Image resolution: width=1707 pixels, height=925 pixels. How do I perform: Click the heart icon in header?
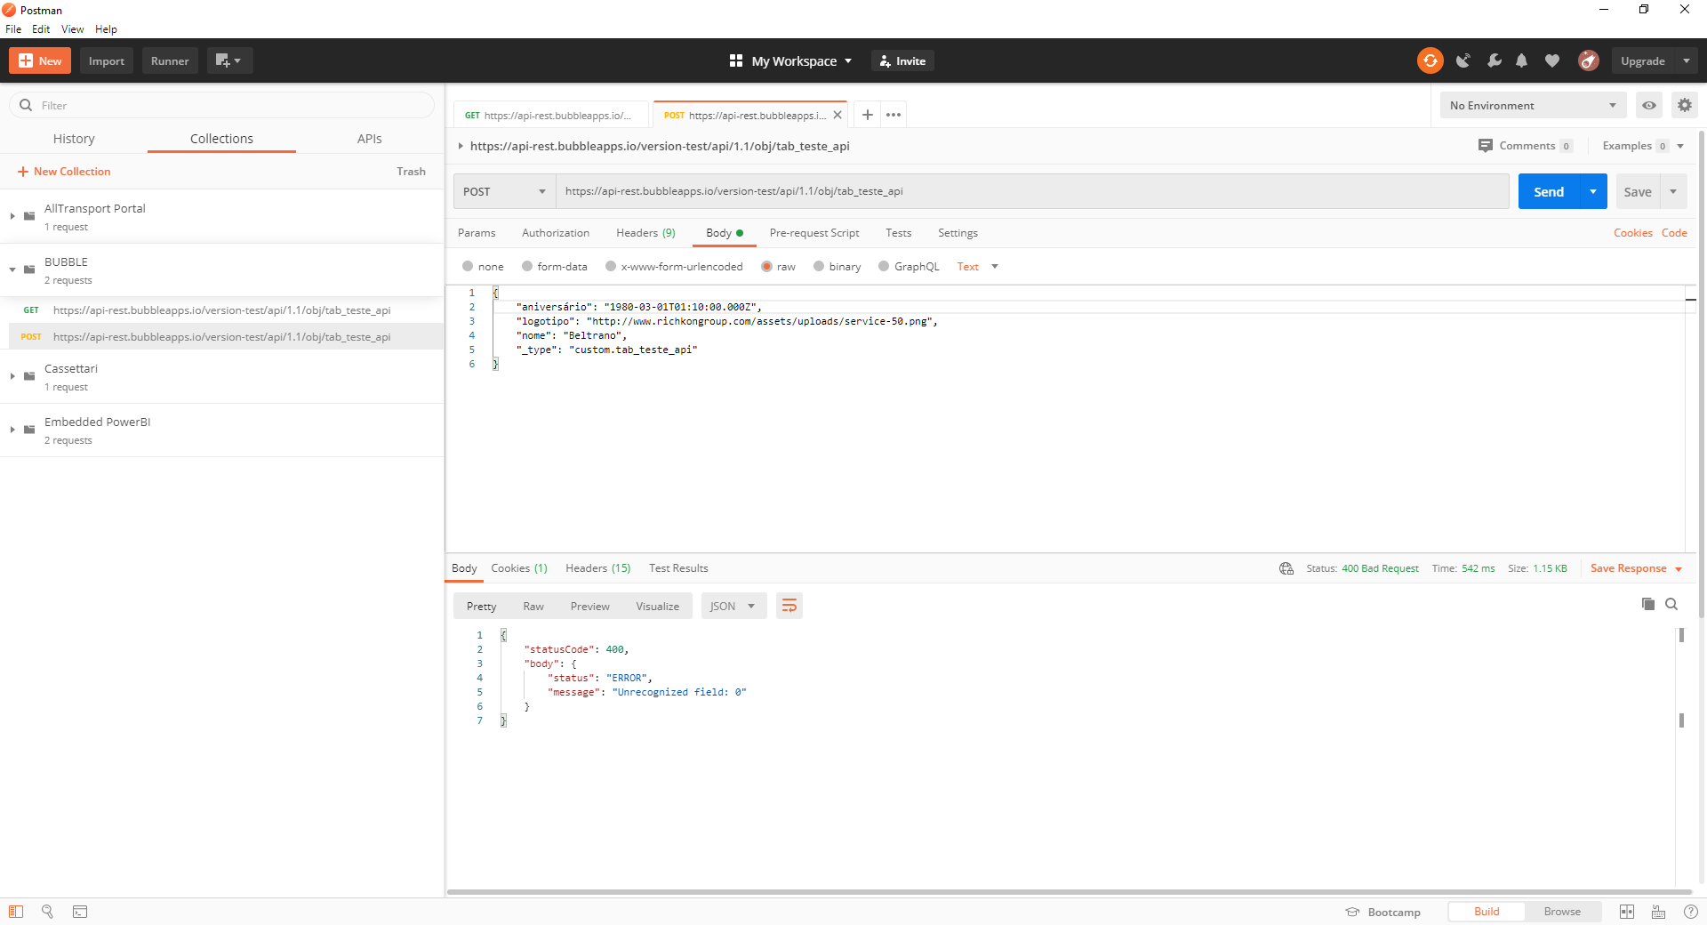1552,60
